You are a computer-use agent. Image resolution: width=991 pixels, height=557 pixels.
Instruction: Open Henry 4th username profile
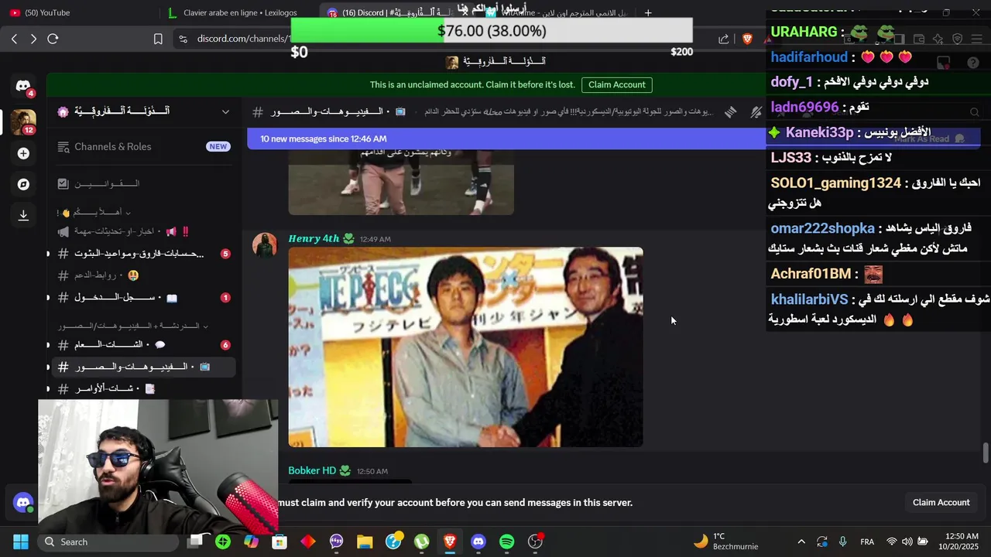[314, 239]
